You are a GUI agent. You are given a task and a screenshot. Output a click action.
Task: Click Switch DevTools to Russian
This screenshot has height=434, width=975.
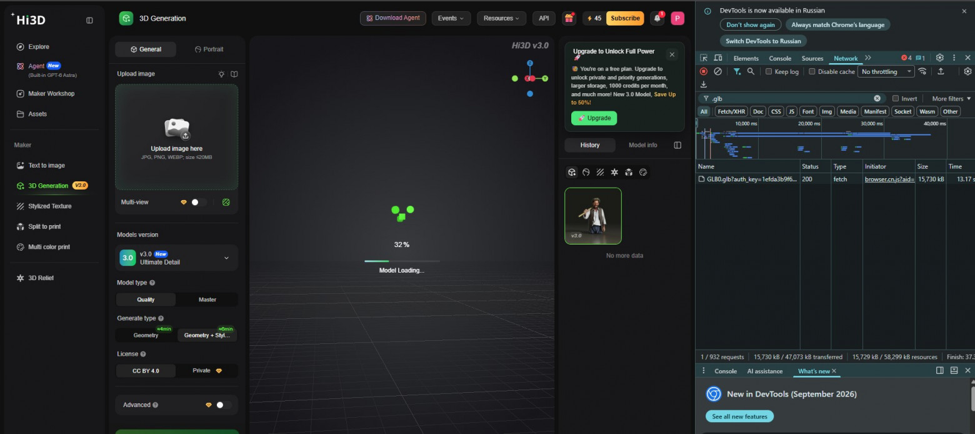(763, 41)
